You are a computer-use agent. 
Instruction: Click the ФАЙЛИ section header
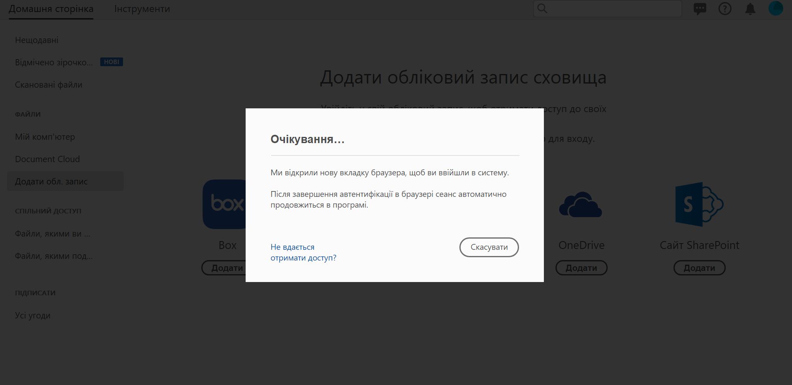click(x=28, y=115)
